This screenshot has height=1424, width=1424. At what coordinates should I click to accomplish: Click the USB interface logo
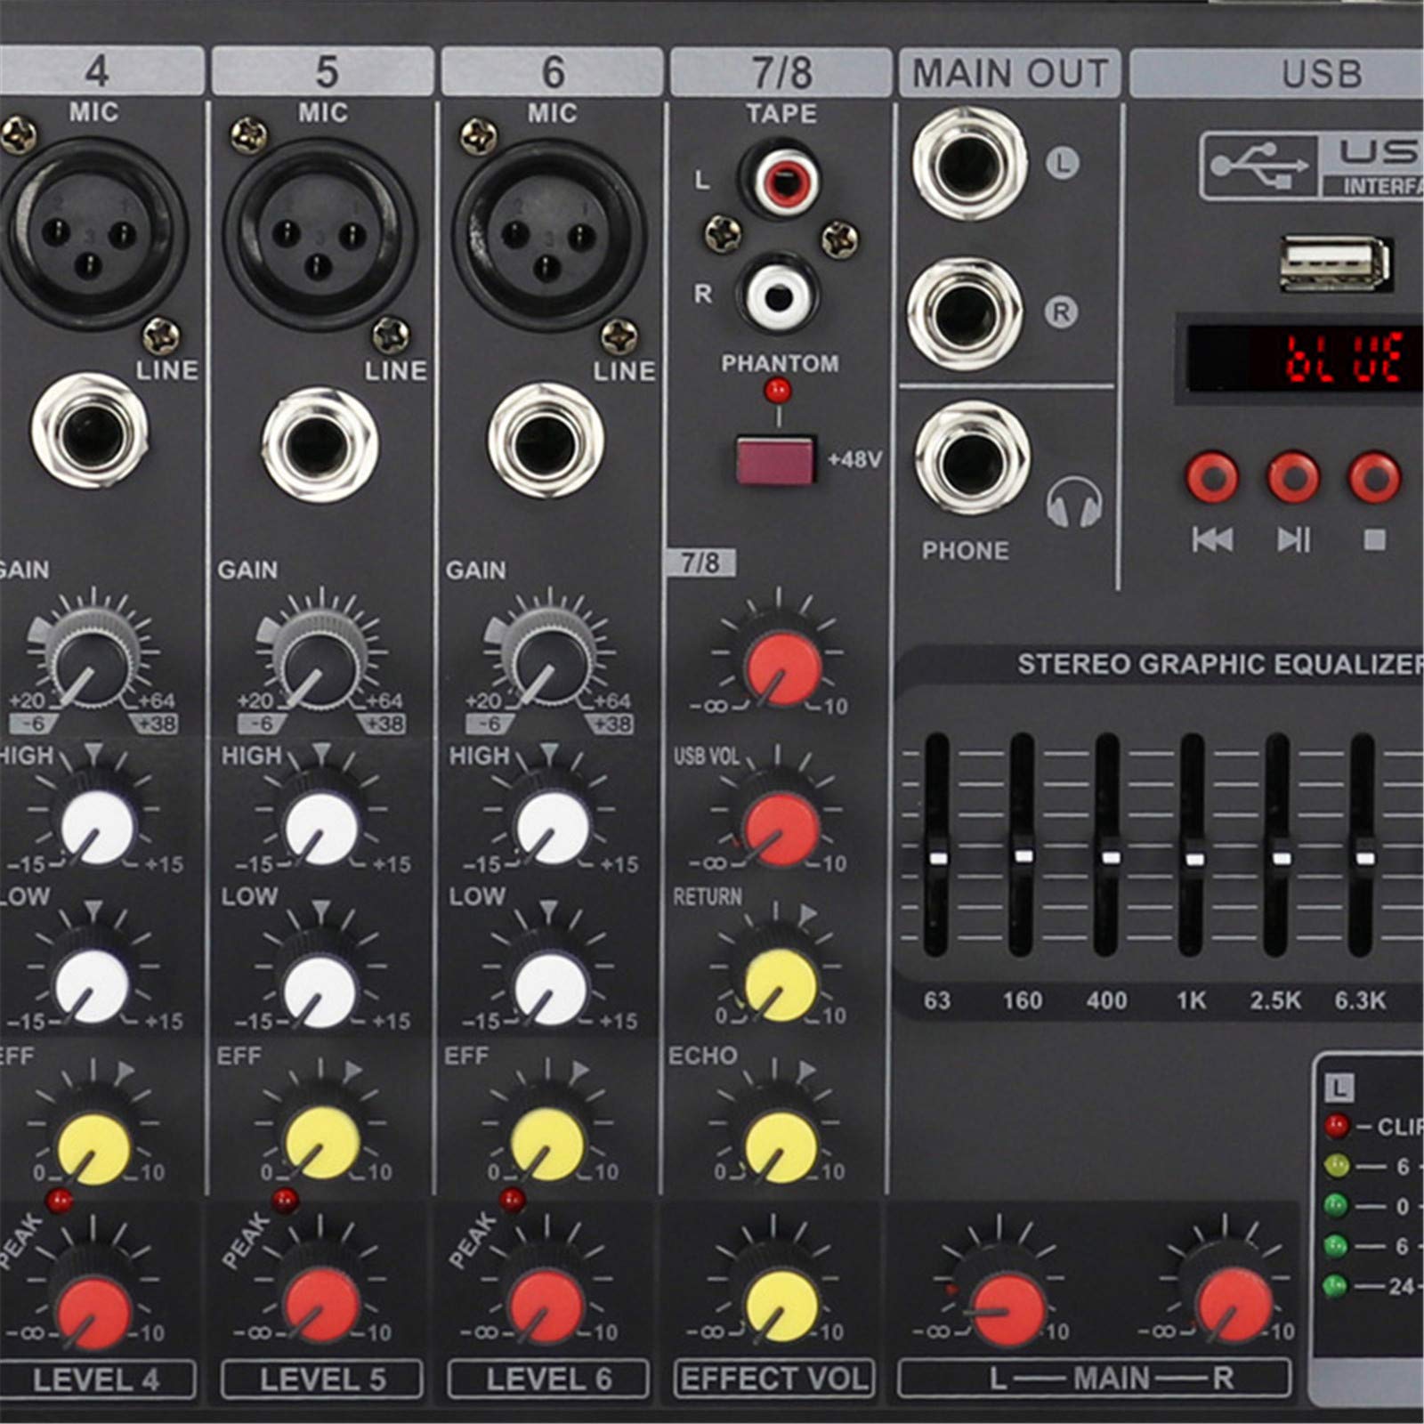click(x=1312, y=166)
